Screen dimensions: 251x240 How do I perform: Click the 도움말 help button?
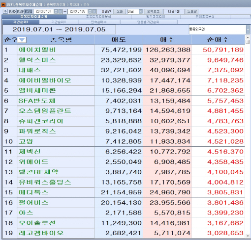(x=192, y=11)
